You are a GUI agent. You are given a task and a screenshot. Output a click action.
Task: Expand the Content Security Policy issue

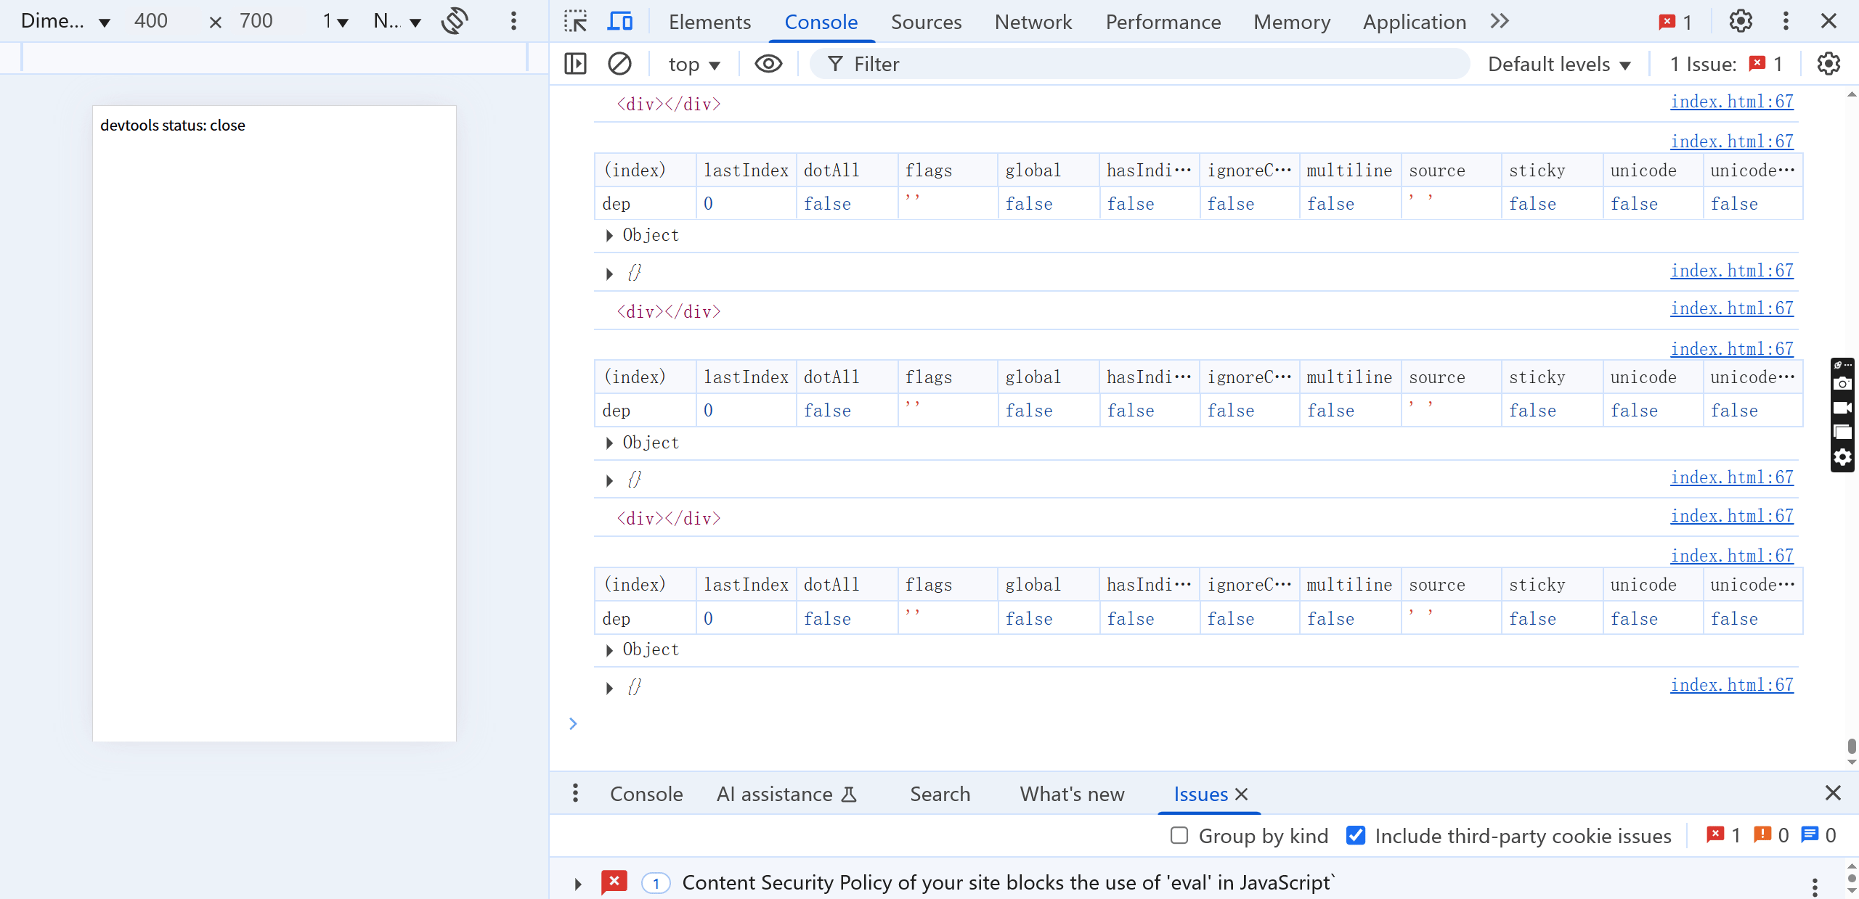578,883
